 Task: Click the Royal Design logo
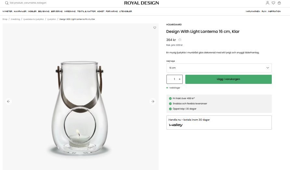pyautogui.click(x=141, y=3)
